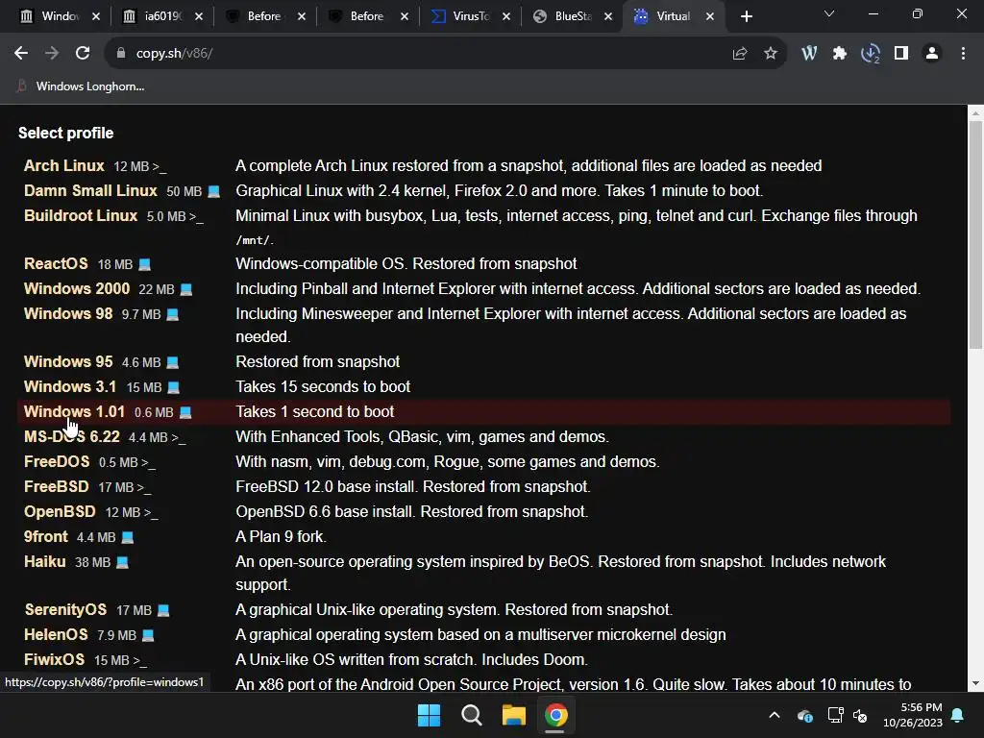Click the Chrome taskbar icon

[556, 715]
